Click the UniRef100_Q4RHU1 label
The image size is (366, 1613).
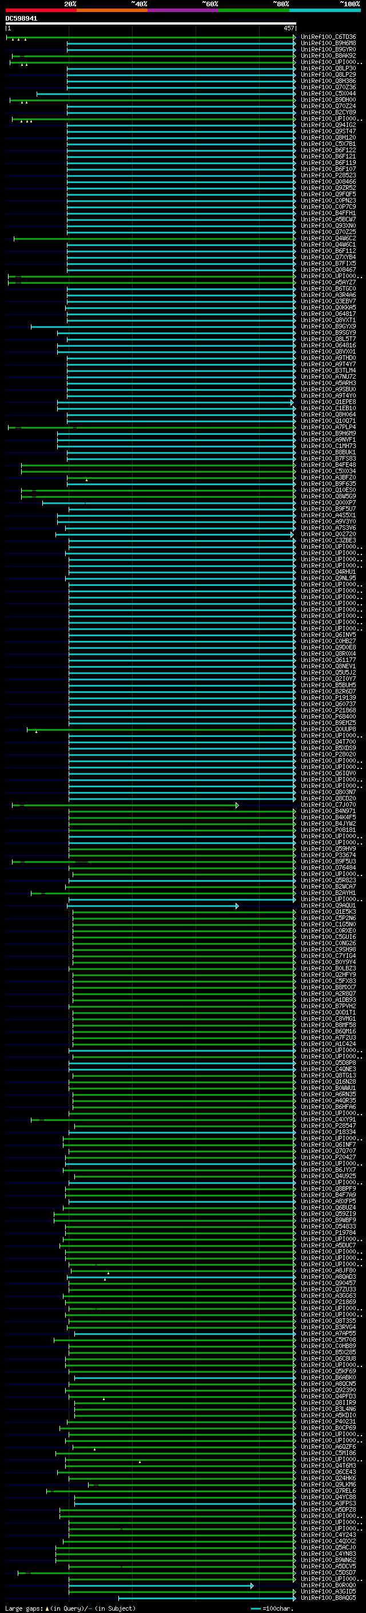click(328, 572)
